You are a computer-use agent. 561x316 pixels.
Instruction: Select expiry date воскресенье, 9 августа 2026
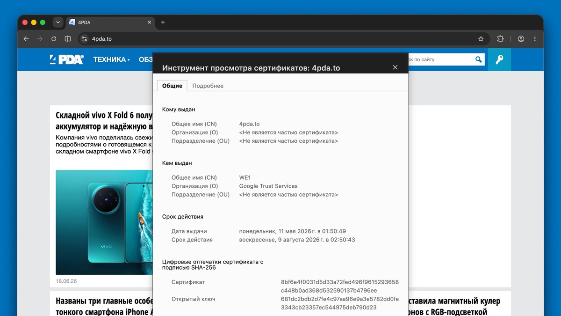pyautogui.click(x=297, y=240)
